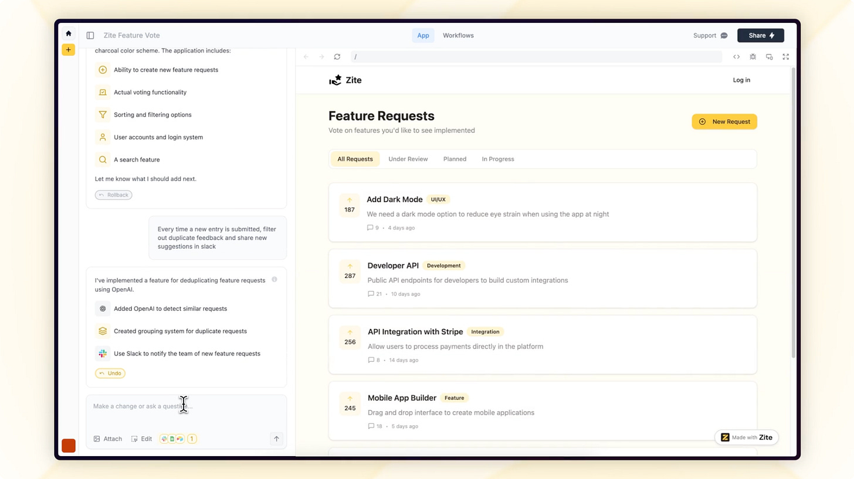Upvote the Developer API request

pos(350,271)
